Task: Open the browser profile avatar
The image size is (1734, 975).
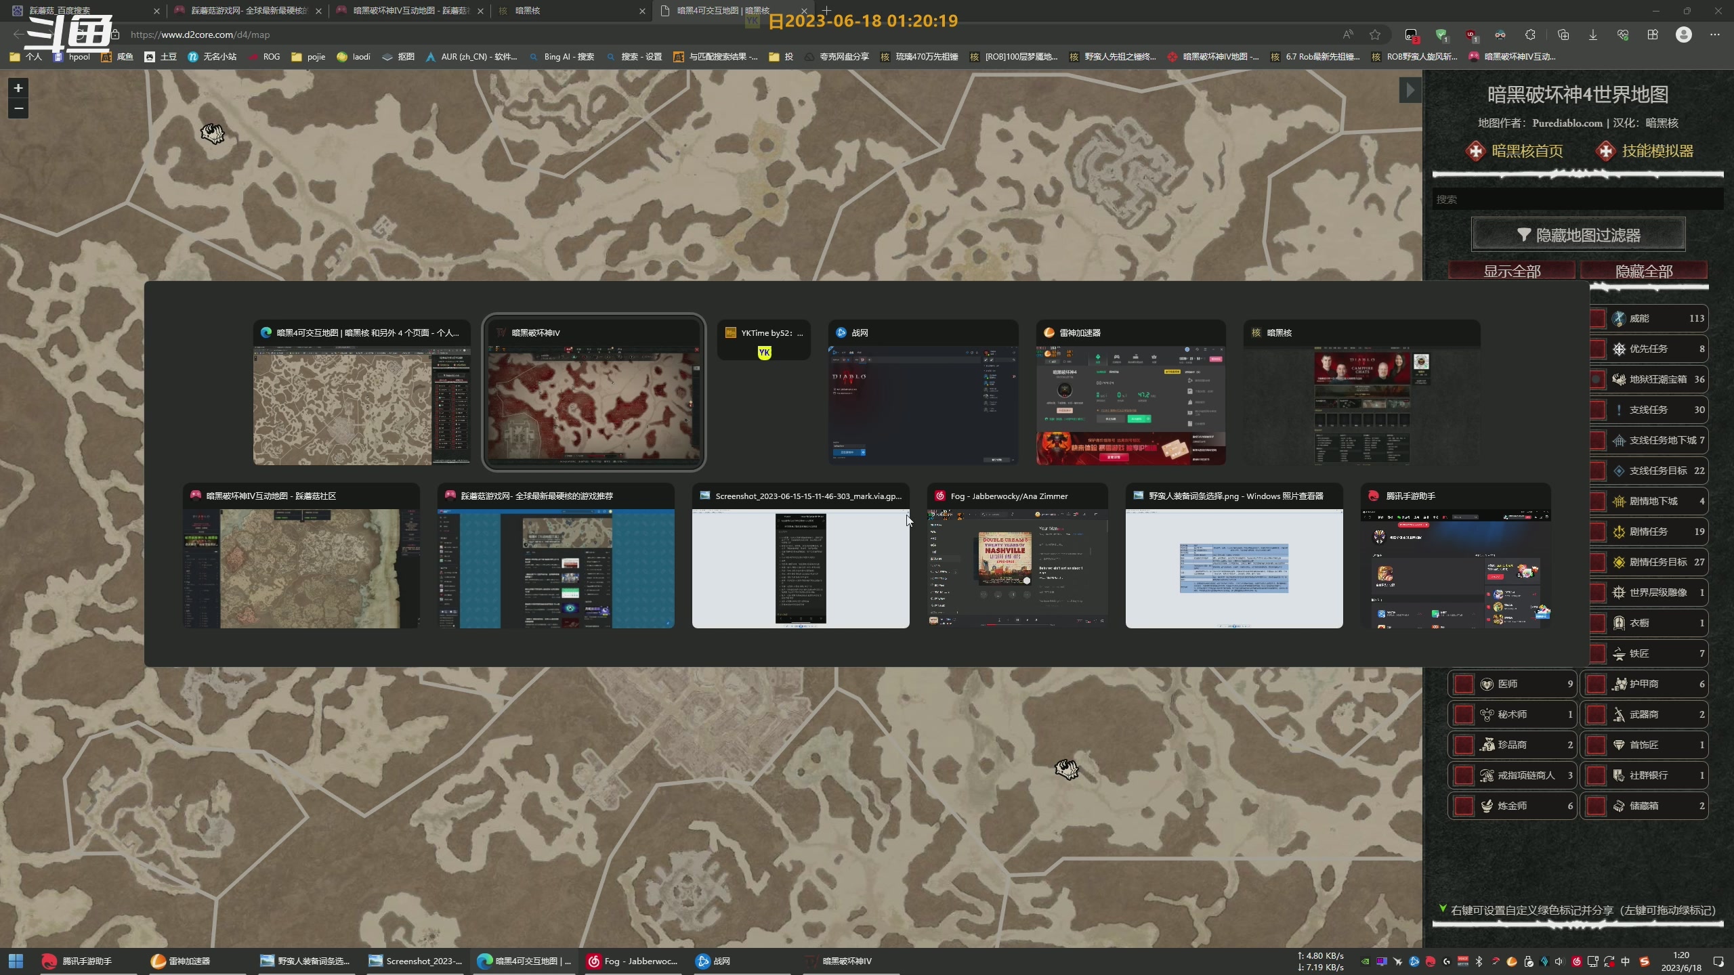Action: [x=1683, y=35]
